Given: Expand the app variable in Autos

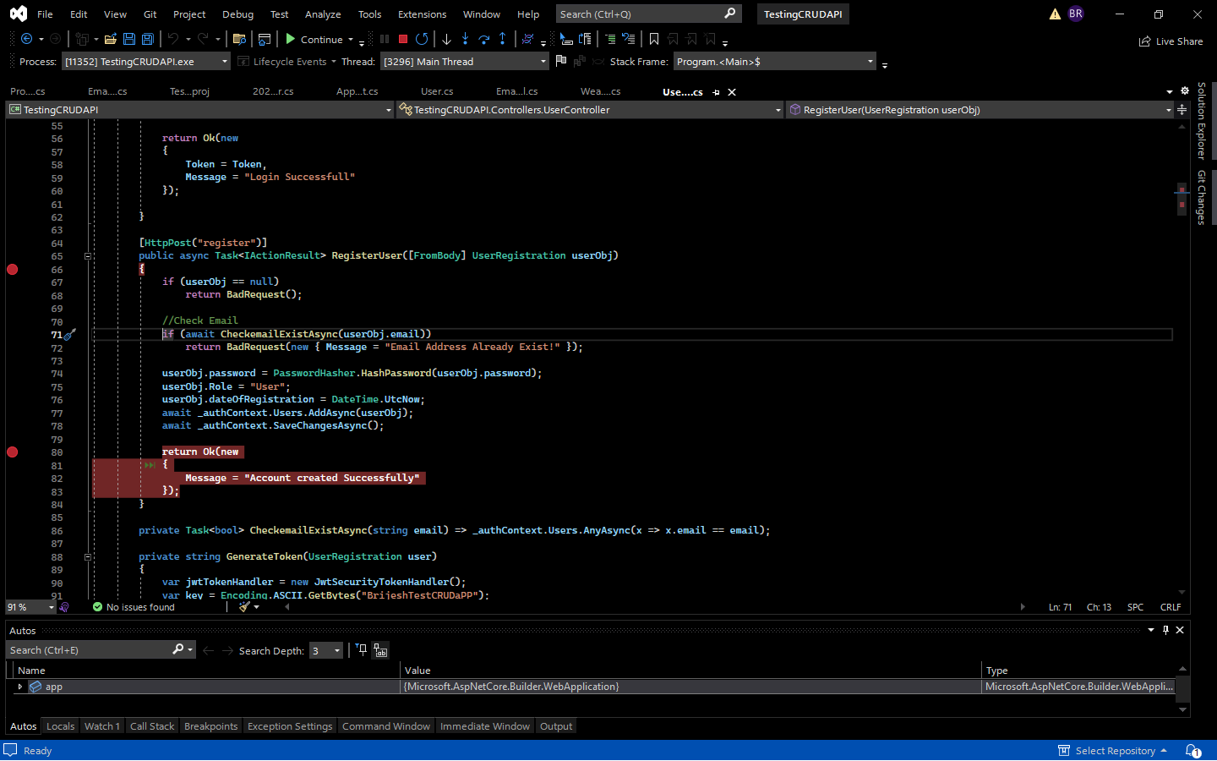Looking at the screenshot, I should (20, 687).
